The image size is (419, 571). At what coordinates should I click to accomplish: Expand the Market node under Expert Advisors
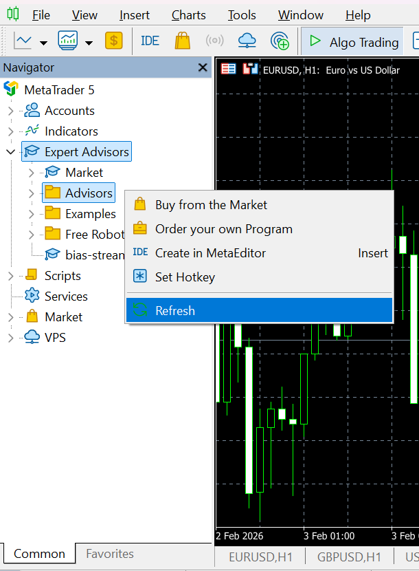click(32, 173)
